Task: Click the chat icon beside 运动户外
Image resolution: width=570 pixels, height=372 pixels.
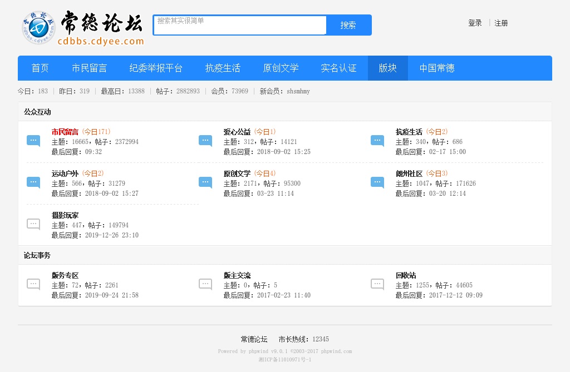Action: tap(33, 182)
